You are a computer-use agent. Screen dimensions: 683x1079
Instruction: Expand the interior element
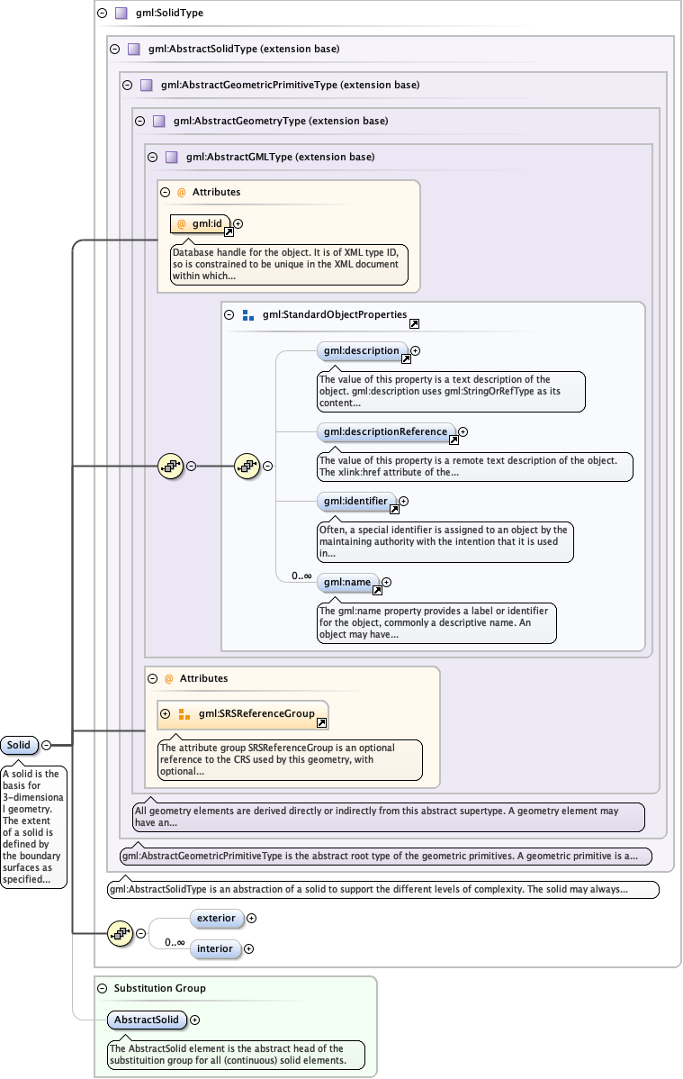pos(249,948)
